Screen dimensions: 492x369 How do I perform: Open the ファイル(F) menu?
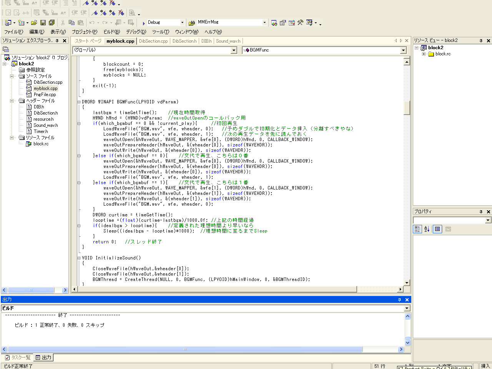tap(13, 32)
